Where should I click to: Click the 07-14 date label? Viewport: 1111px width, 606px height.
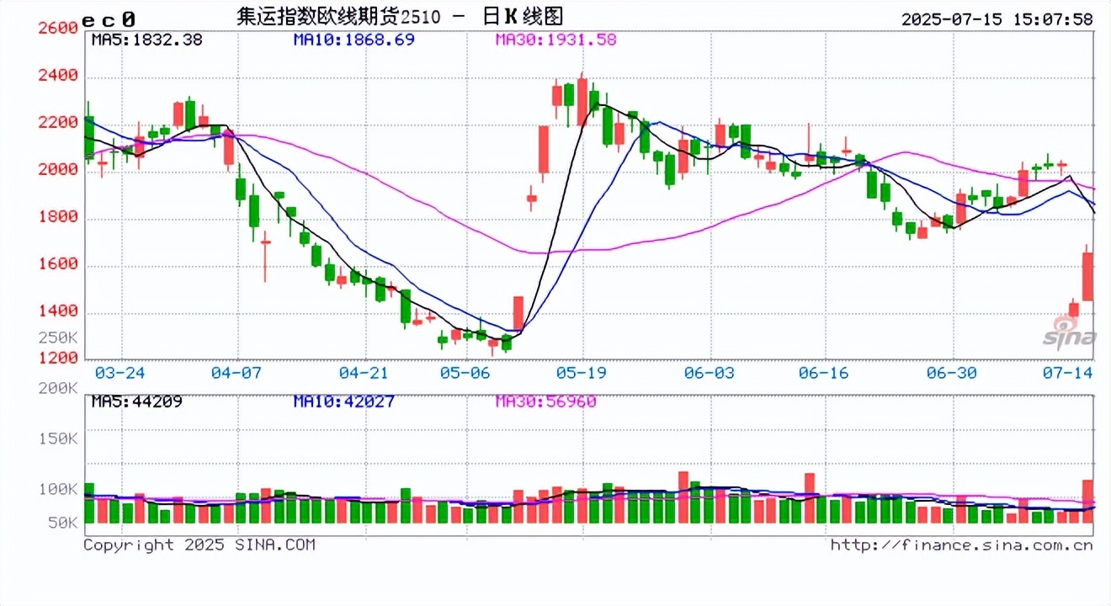pyautogui.click(x=1067, y=372)
